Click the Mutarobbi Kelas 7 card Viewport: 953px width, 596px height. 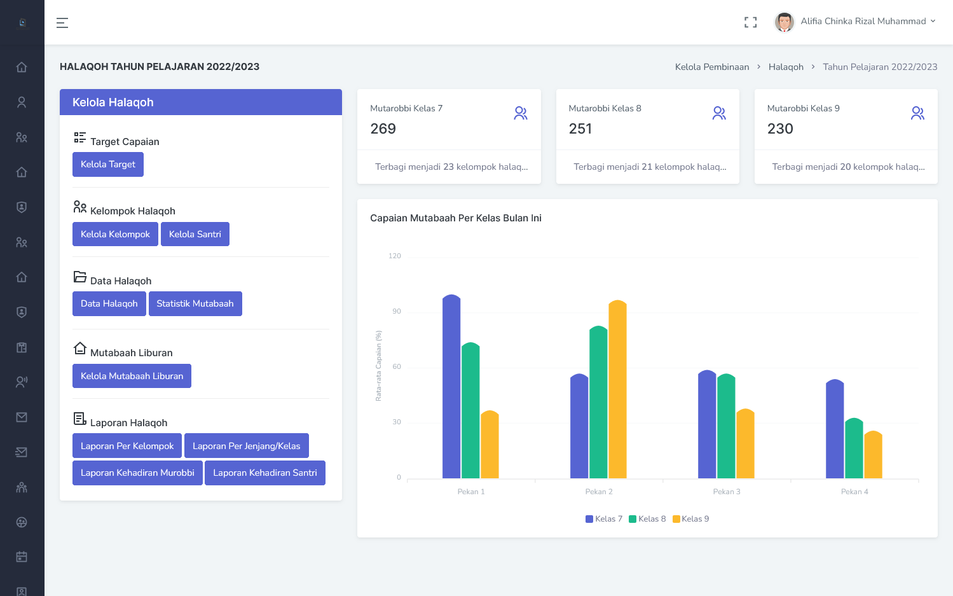(449, 136)
